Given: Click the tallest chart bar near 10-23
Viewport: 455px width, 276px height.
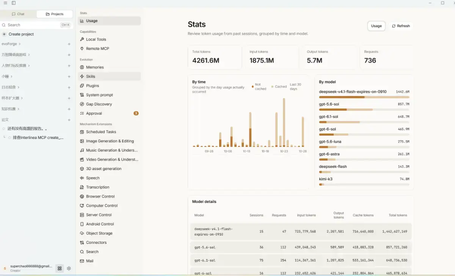Looking at the screenshot, I should [284, 123].
